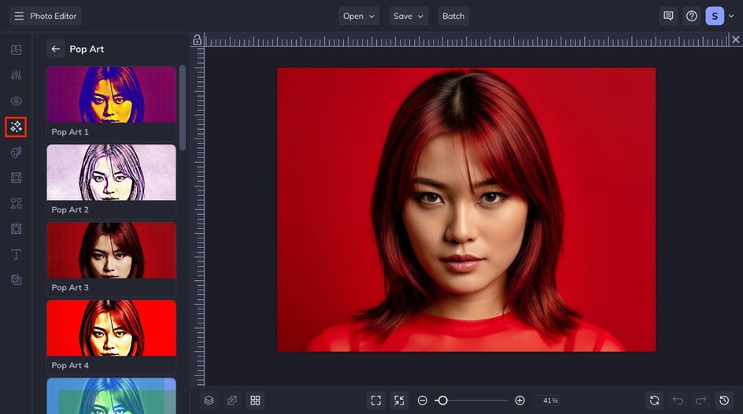Viewport: 743px width, 414px height.
Task: Click the fit to screen icon
Action: point(375,401)
